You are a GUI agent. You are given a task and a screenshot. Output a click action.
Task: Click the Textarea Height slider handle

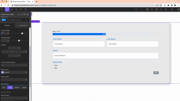19,41
